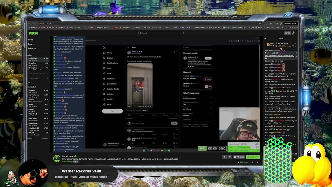Image resolution: width=332 pixels, height=187 pixels.
Task: Select FrankDimes in recommended channels
Action: [x=38, y=119]
